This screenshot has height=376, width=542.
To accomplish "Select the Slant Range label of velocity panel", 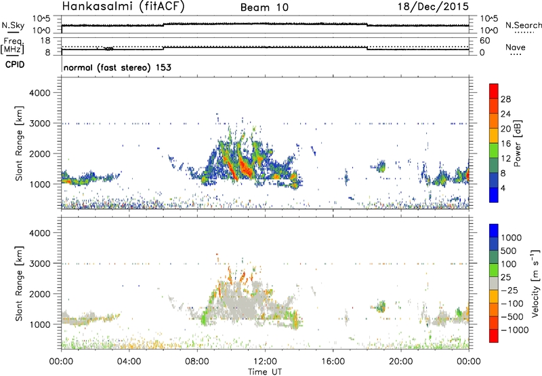I will 19,284.
